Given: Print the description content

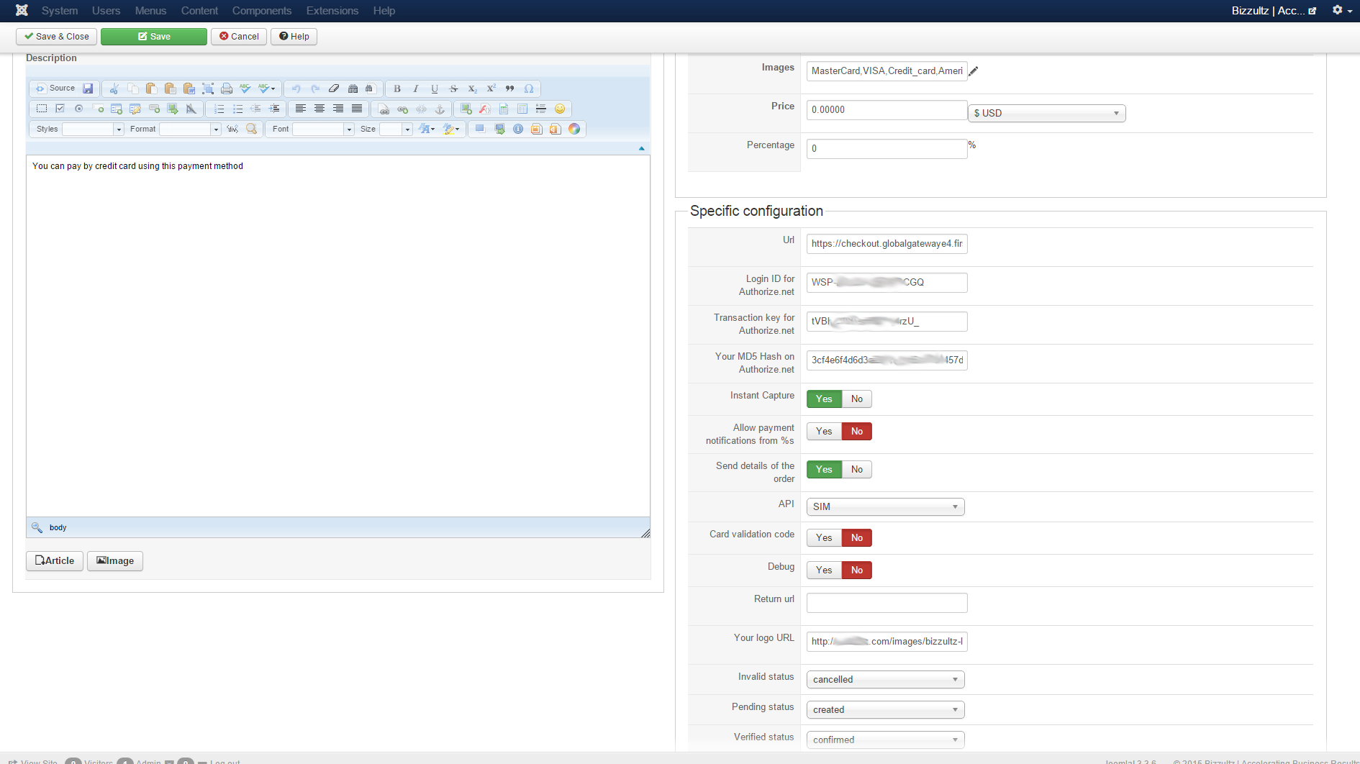Looking at the screenshot, I should pyautogui.click(x=227, y=88).
